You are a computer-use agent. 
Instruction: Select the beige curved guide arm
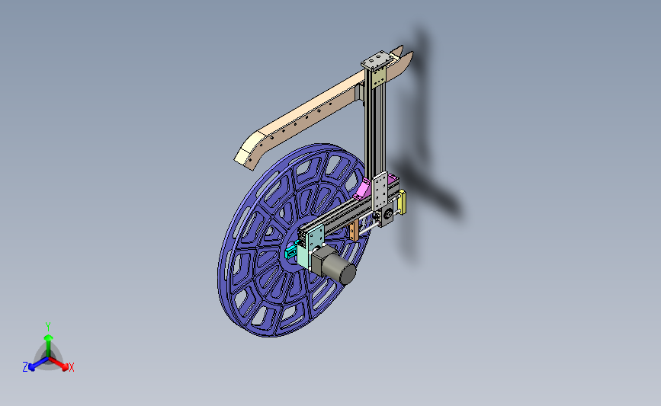[312, 112]
